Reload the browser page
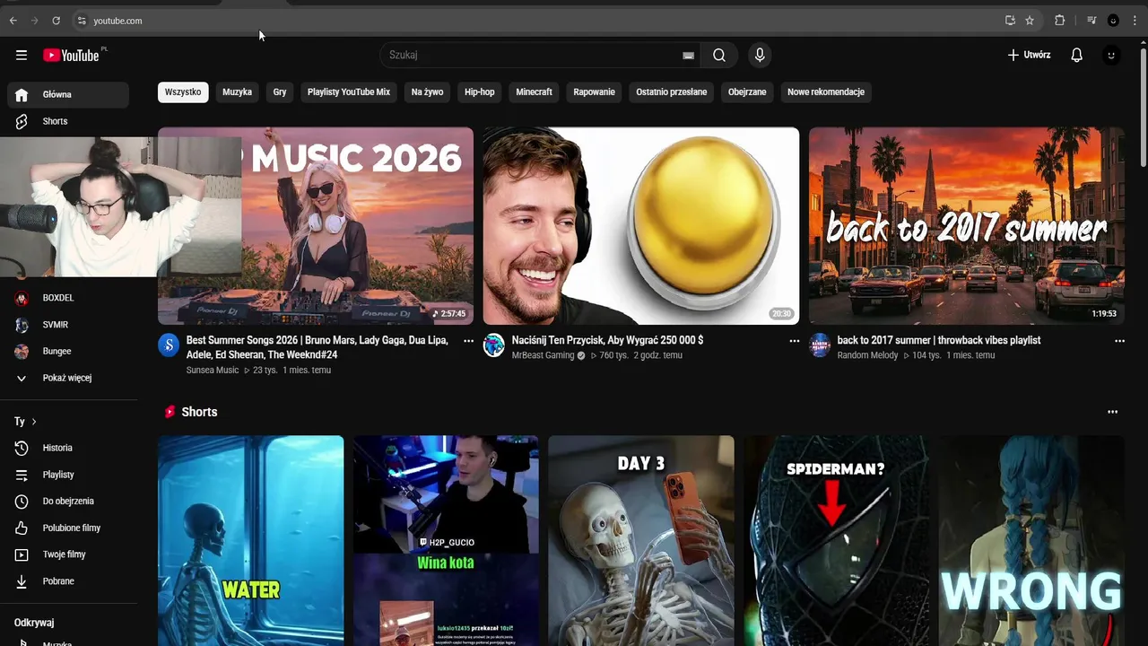 pos(56,20)
